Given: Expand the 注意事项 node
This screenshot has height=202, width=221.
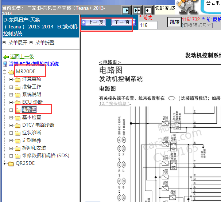Looking at the screenshot, I should 11,79.
